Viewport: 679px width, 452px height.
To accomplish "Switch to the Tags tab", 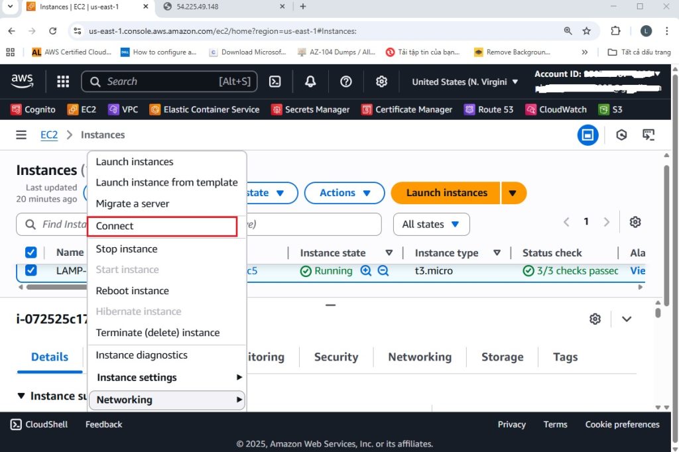I will (565, 357).
